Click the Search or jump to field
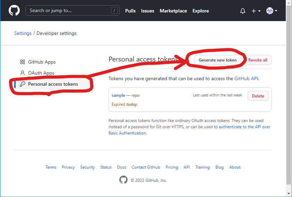Screen dimensions: 292x197 [x=69, y=11]
